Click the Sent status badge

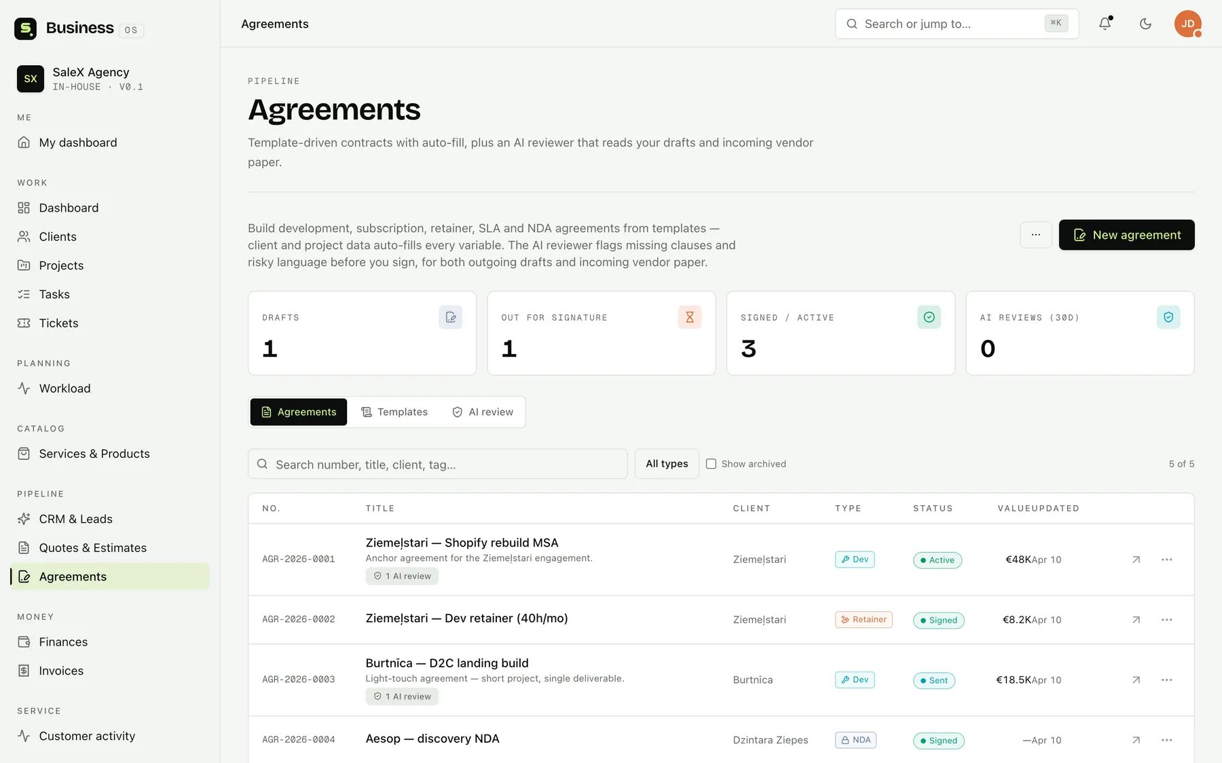click(933, 680)
